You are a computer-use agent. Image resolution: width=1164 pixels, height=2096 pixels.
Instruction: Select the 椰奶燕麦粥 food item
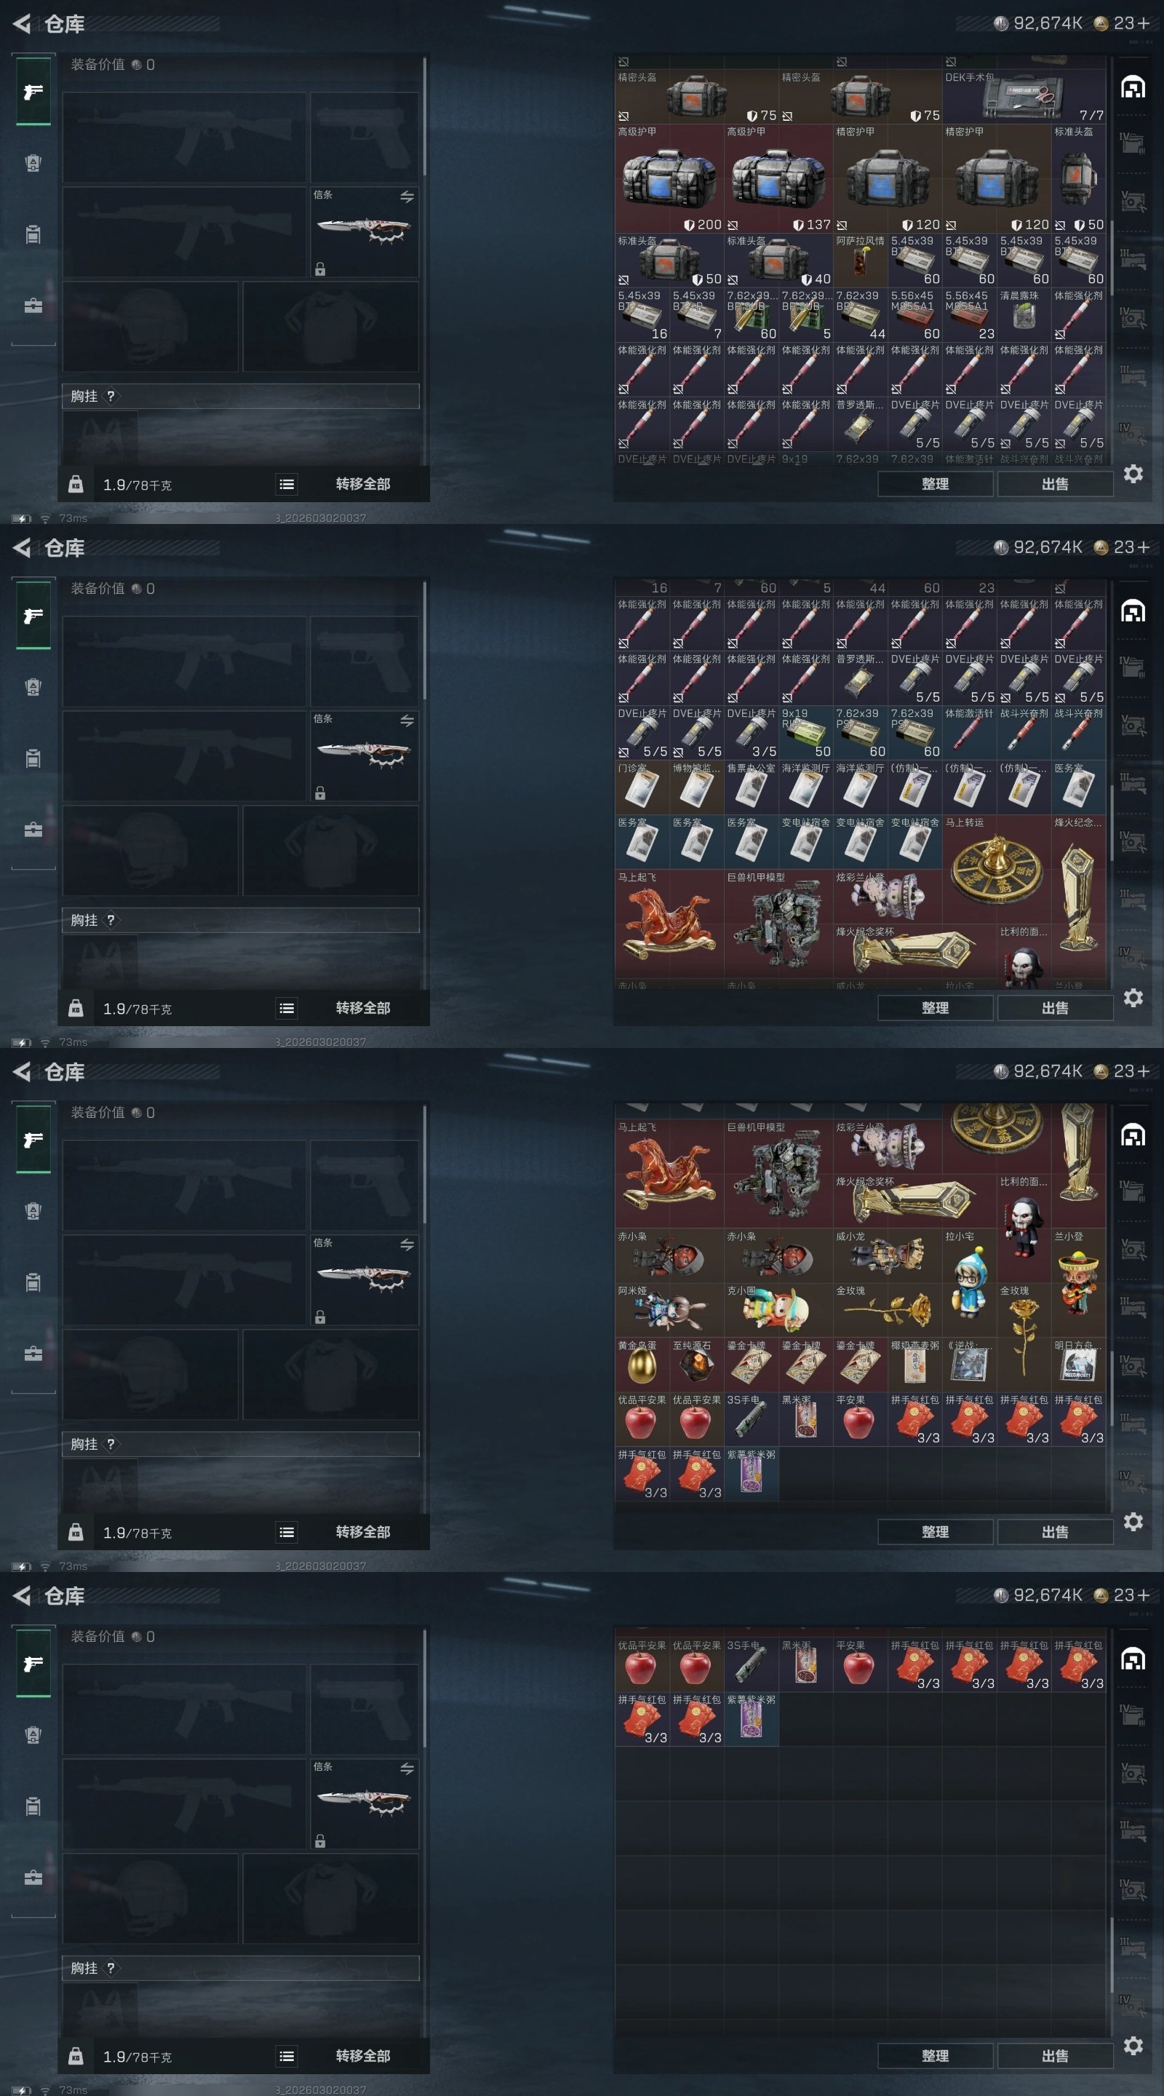[915, 1365]
